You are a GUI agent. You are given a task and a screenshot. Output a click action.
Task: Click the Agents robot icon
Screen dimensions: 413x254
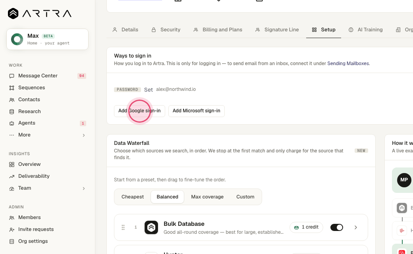pyautogui.click(x=12, y=123)
